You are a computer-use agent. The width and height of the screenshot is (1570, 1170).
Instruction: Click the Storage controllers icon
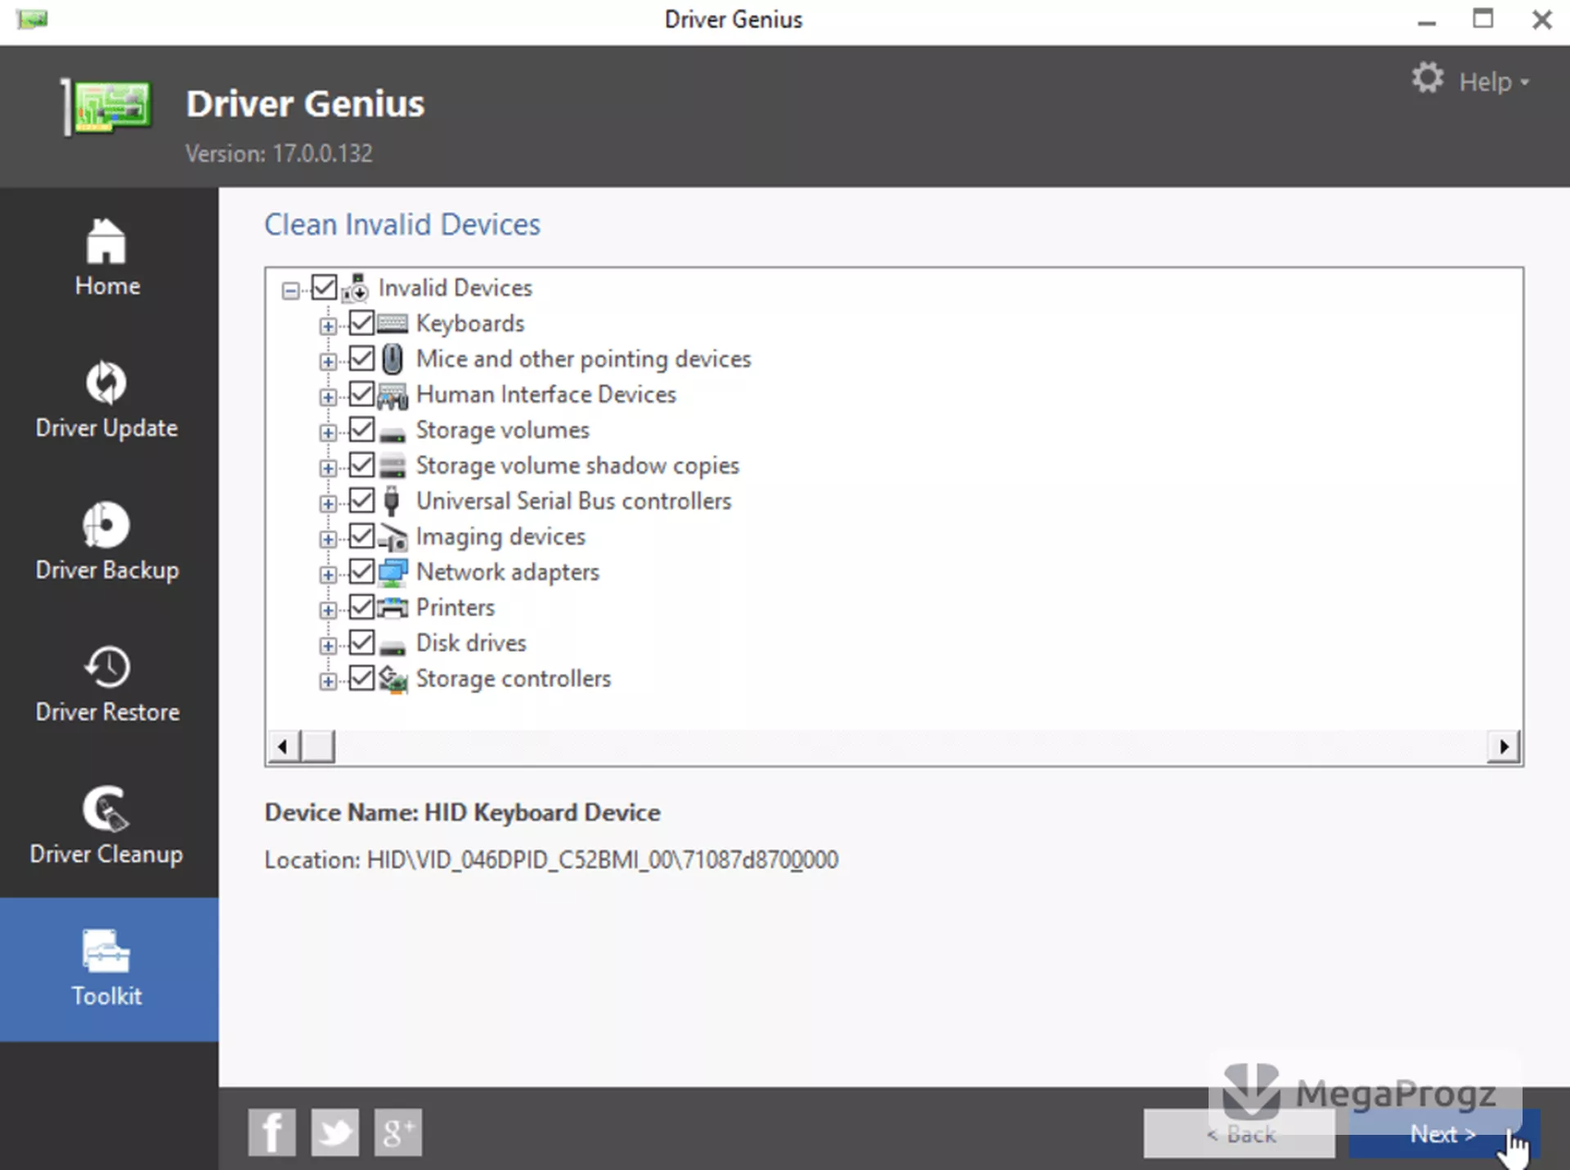click(392, 679)
